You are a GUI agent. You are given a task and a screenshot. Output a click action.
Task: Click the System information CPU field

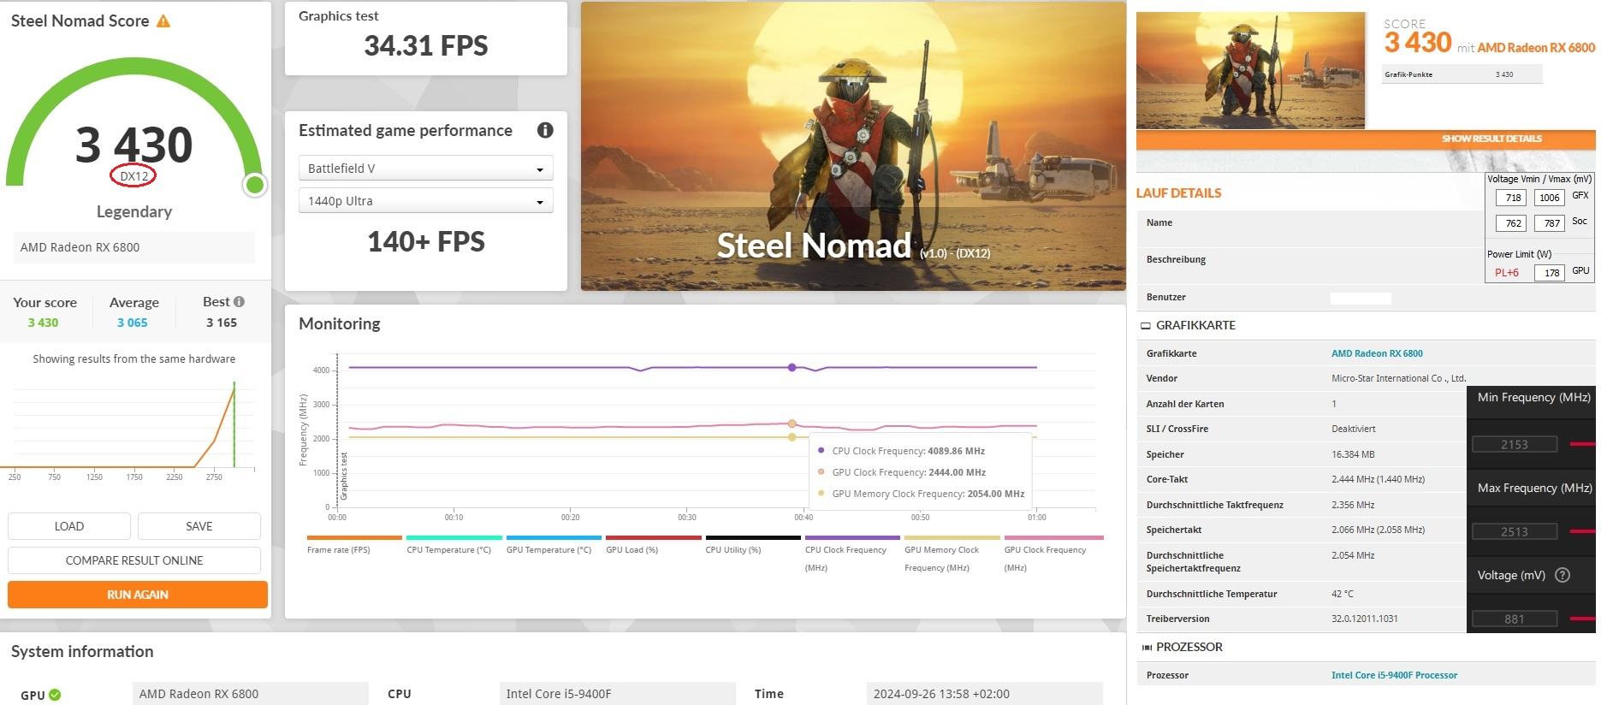(x=618, y=694)
